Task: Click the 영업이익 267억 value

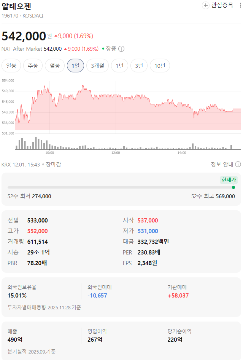Action: (95, 339)
